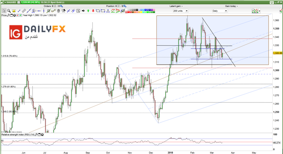Open the Daily timeframe dropdown
Image resolution: width=283 pixels, height=154 pixels.
point(220,11)
